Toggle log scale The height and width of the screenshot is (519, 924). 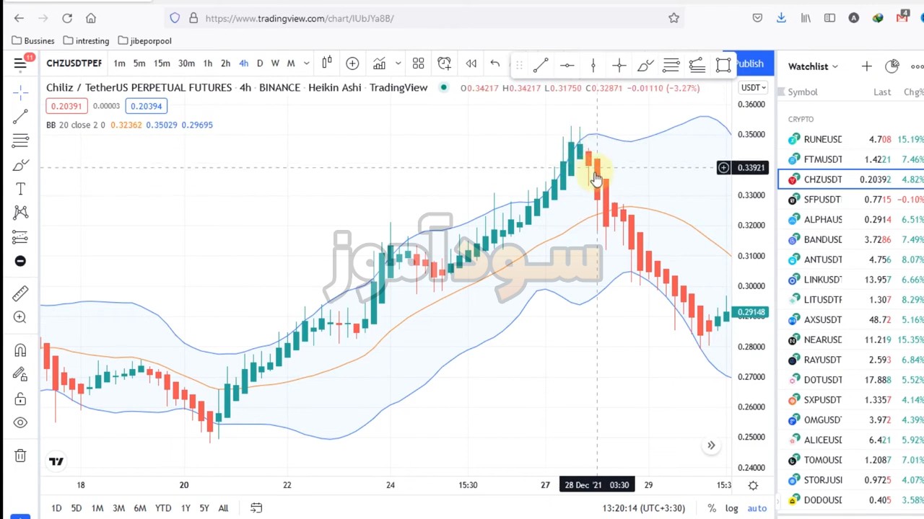coord(732,508)
